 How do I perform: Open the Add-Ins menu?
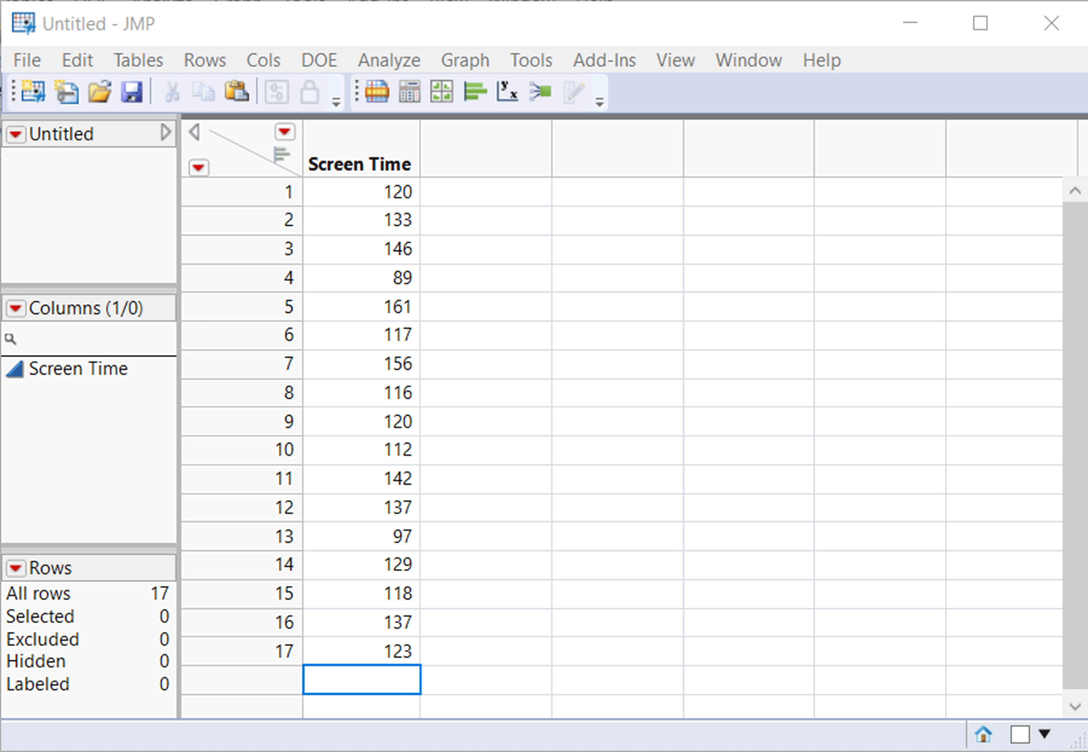point(604,60)
